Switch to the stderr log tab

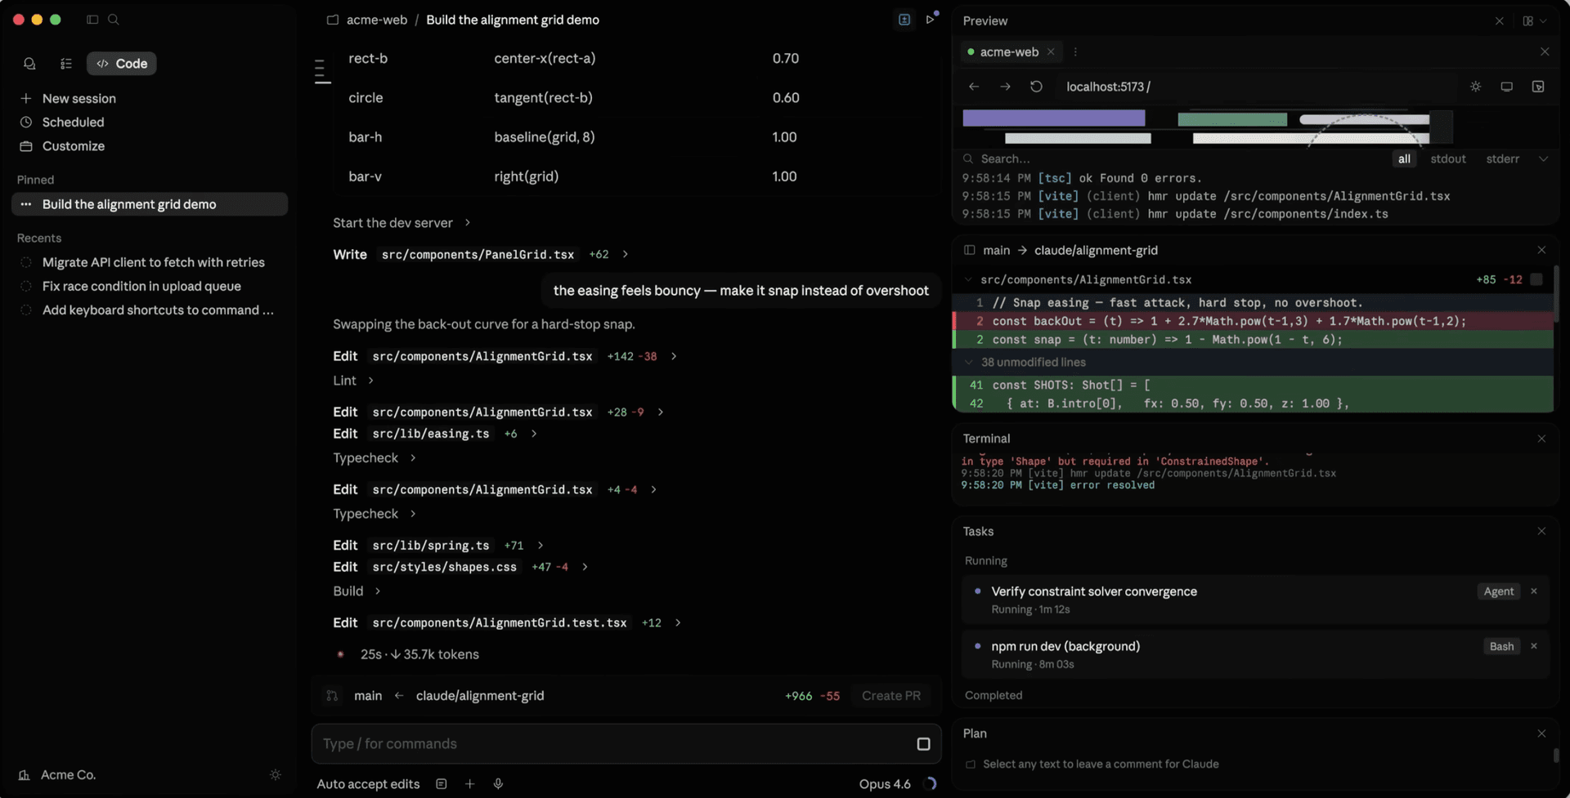pyautogui.click(x=1503, y=158)
